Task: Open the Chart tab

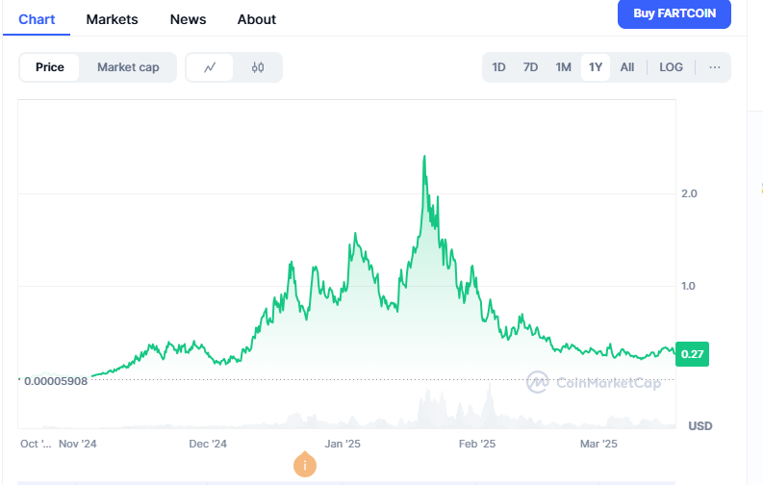Action: point(37,19)
